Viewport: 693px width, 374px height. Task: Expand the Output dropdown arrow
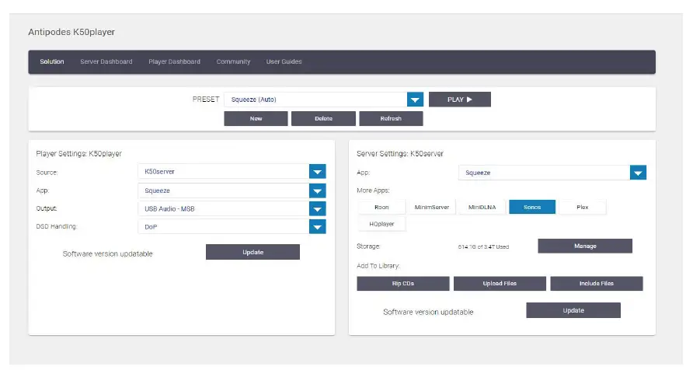317,208
